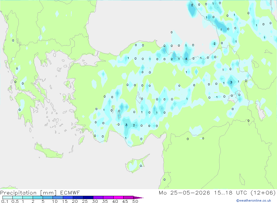Screen dimensions: 277x203
Task: Click the "(12+06)" forecast run text
Action: tap(263, 193)
